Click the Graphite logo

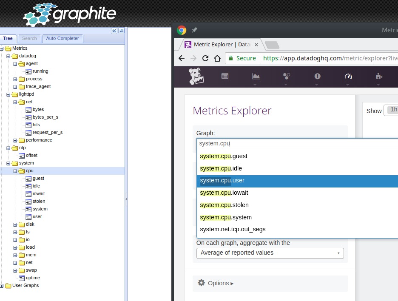click(70, 14)
